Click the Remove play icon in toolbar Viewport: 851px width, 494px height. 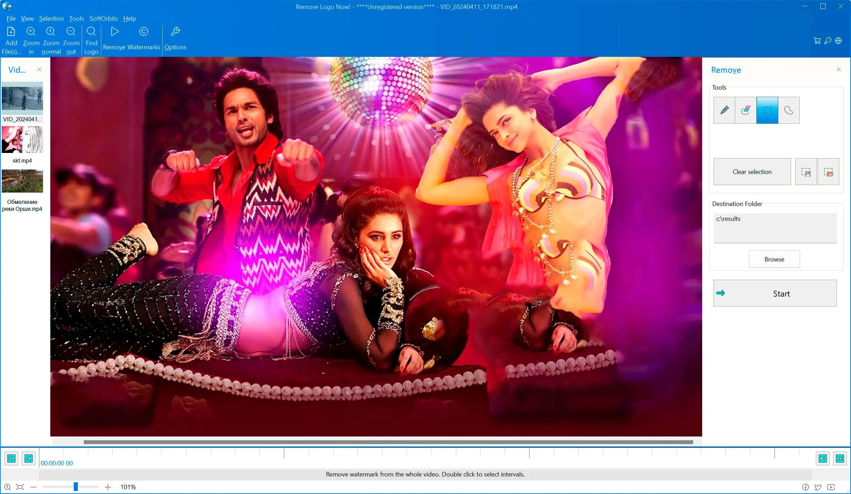pos(115,32)
